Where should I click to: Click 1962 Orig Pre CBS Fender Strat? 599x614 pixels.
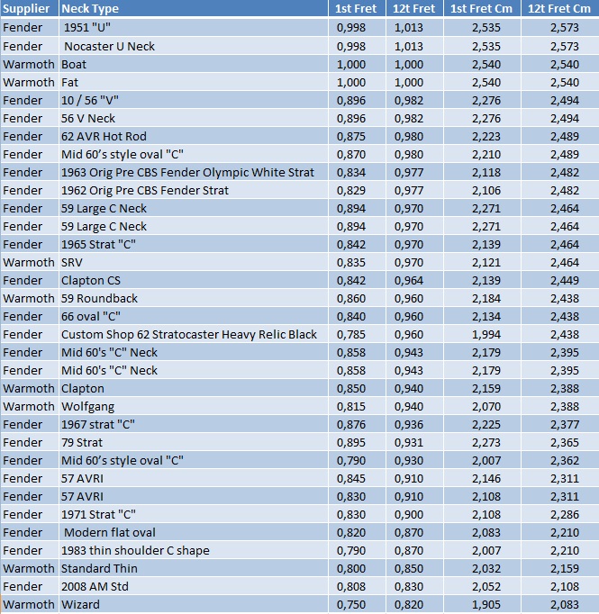(x=194, y=190)
